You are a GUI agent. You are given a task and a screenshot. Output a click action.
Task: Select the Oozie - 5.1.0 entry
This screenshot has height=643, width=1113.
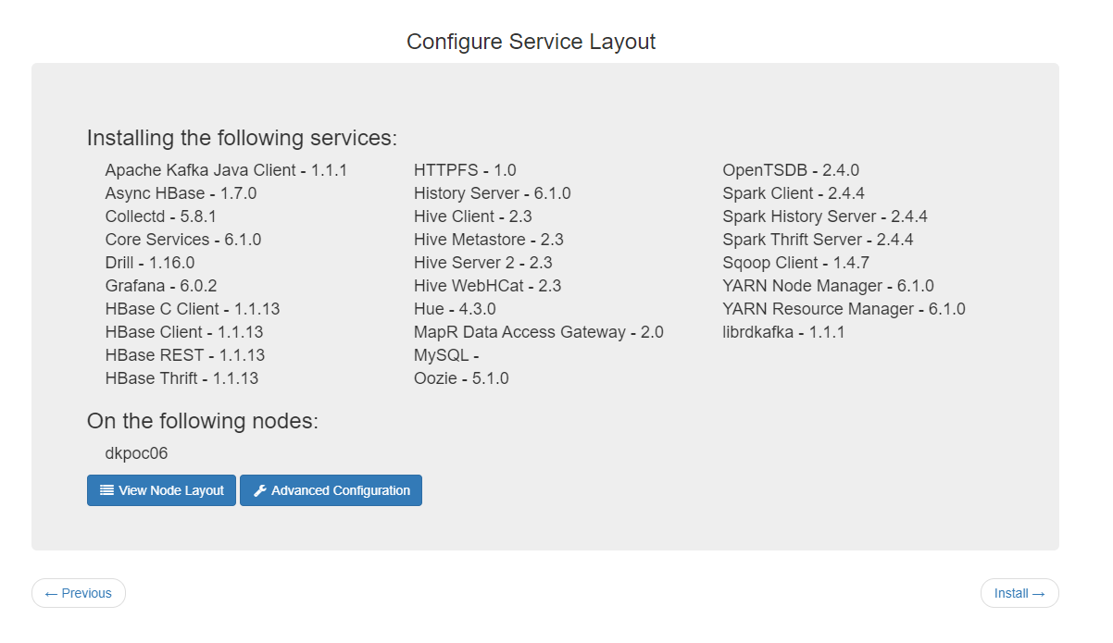[461, 378]
